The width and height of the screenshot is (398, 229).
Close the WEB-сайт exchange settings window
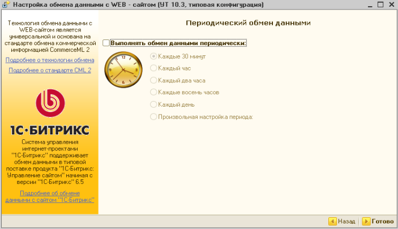[391, 5]
